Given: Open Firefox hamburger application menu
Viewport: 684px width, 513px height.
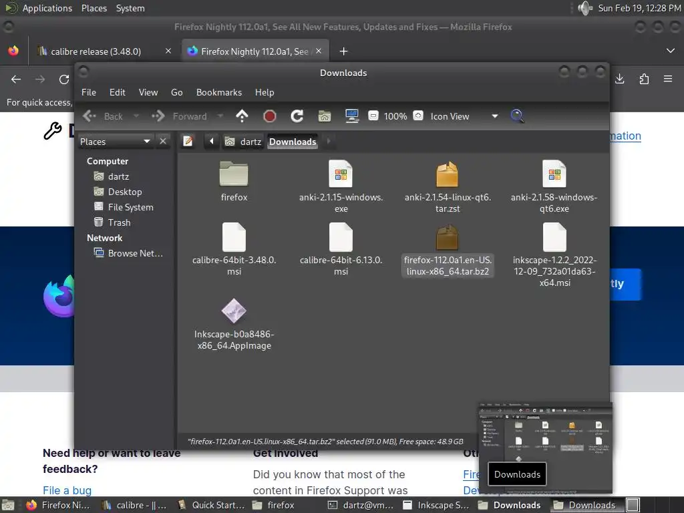Looking at the screenshot, I should (x=668, y=79).
